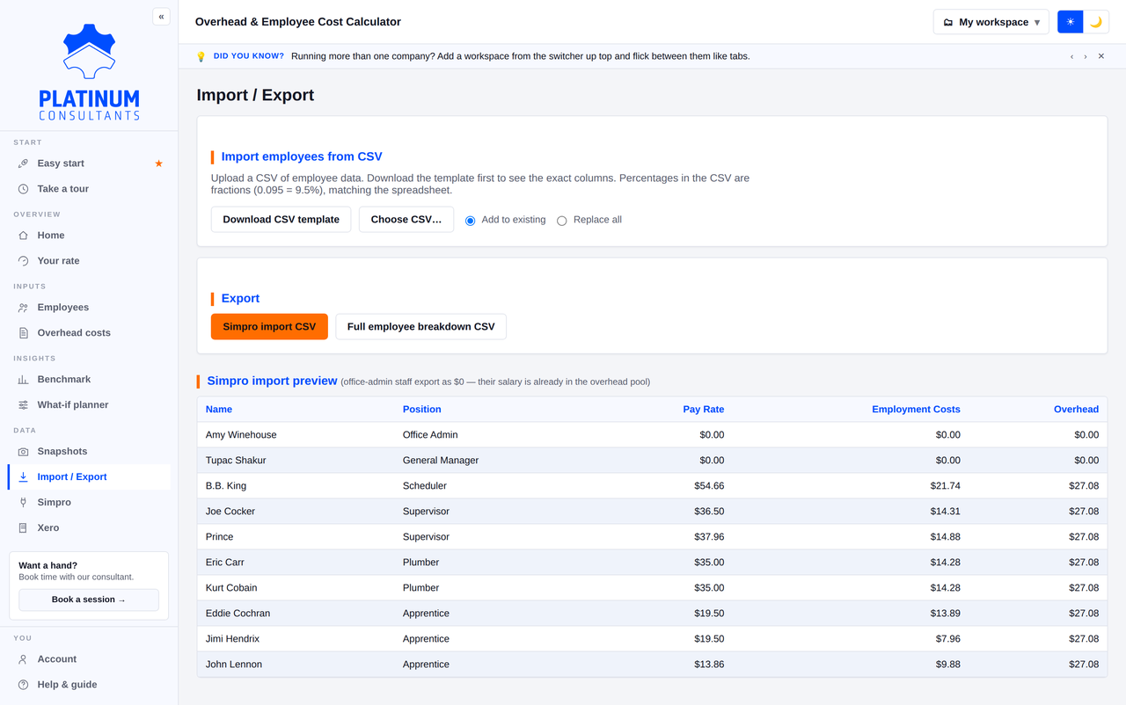This screenshot has width=1126, height=705.
Task: Click John Lennon's $13.86 pay rate
Action: click(709, 665)
